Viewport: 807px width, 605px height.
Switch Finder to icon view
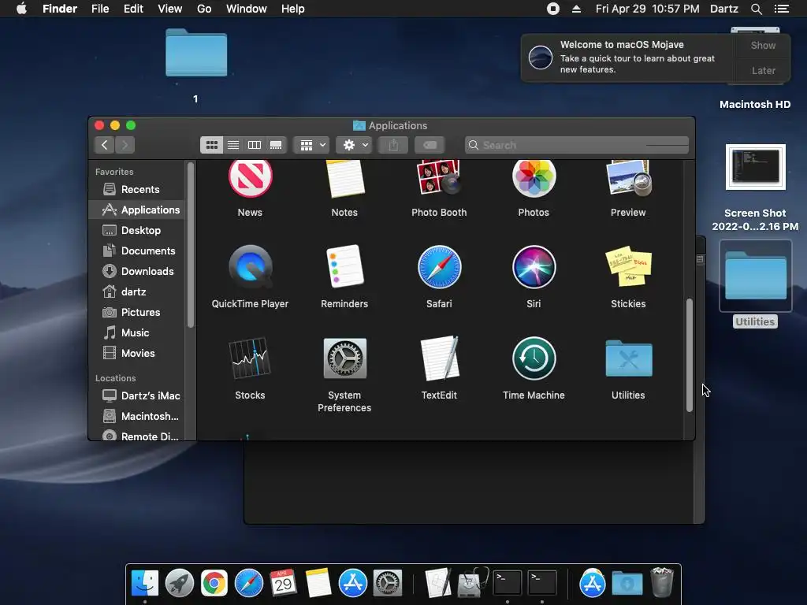(211, 145)
